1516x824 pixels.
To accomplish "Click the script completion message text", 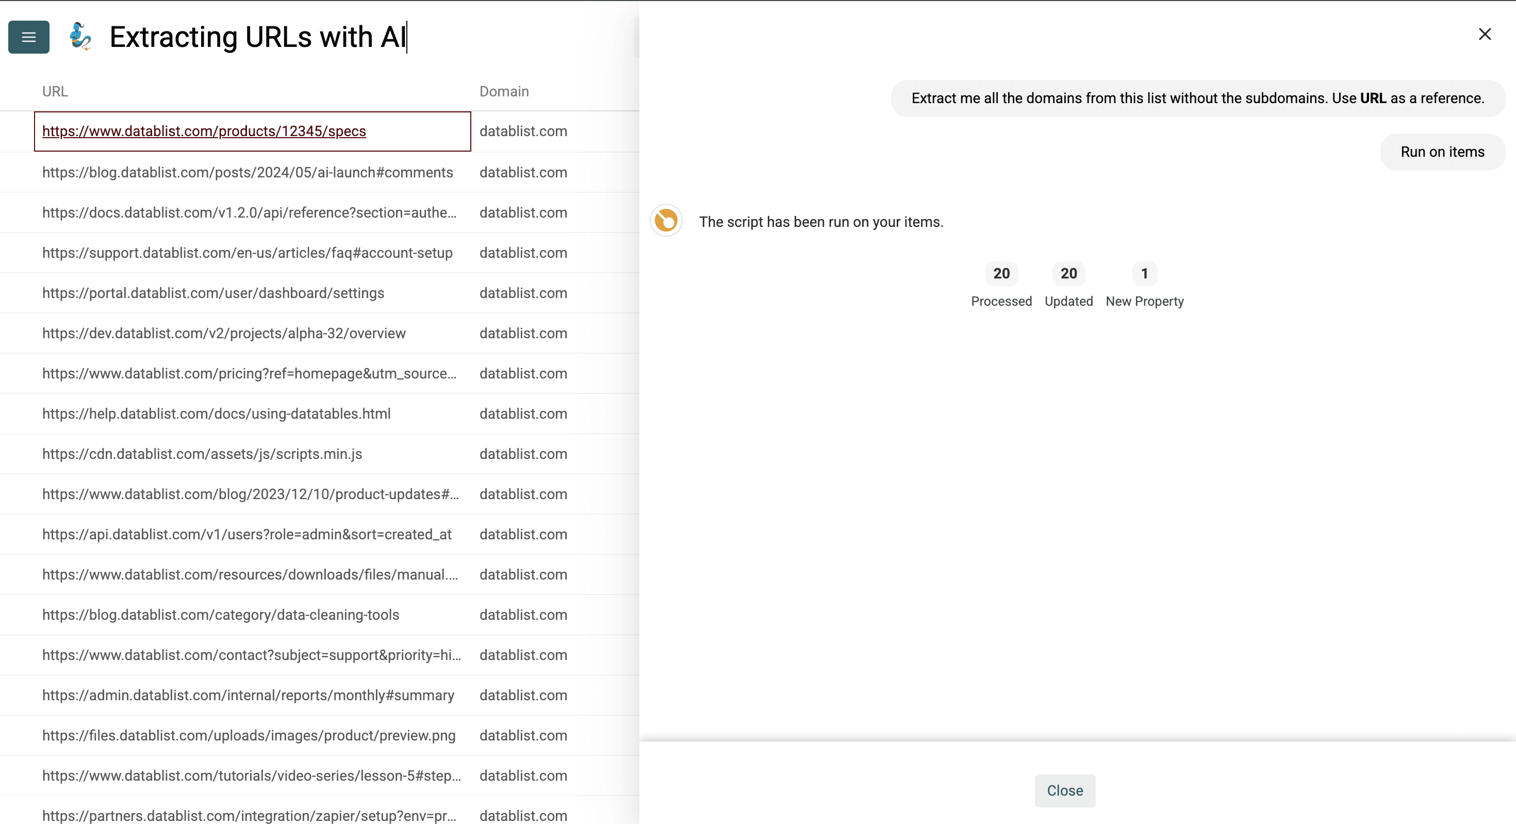I will [821, 222].
